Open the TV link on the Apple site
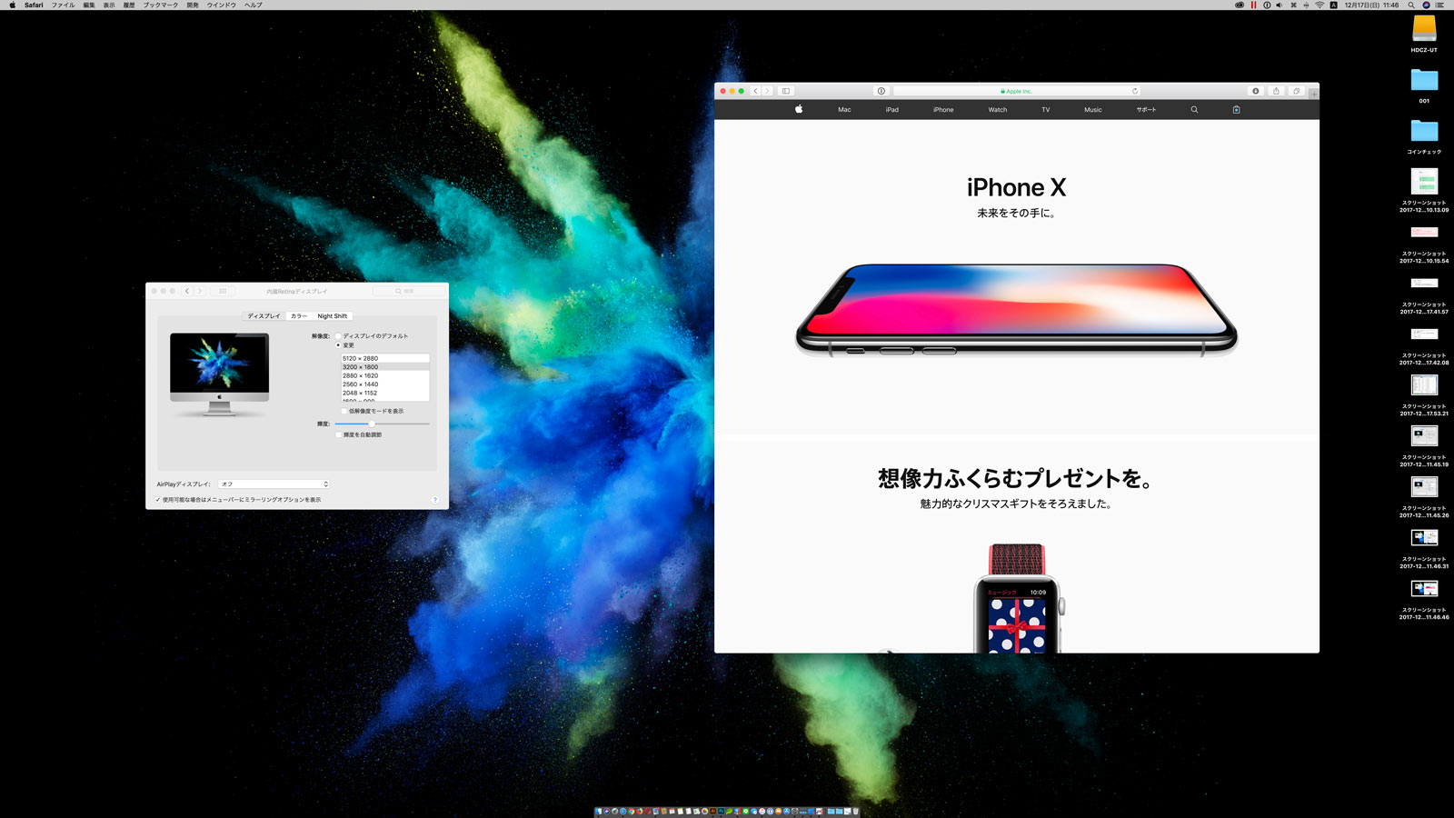 tap(1046, 109)
